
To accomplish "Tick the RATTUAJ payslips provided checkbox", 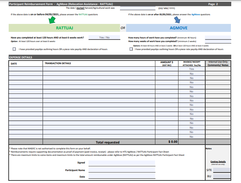I will tap(14, 49).
